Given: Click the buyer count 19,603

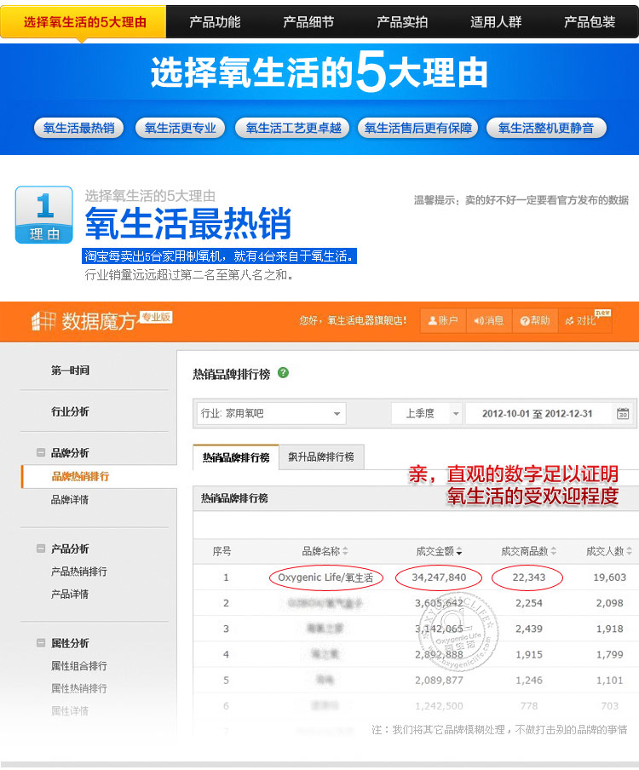Looking at the screenshot, I should coord(609,577).
